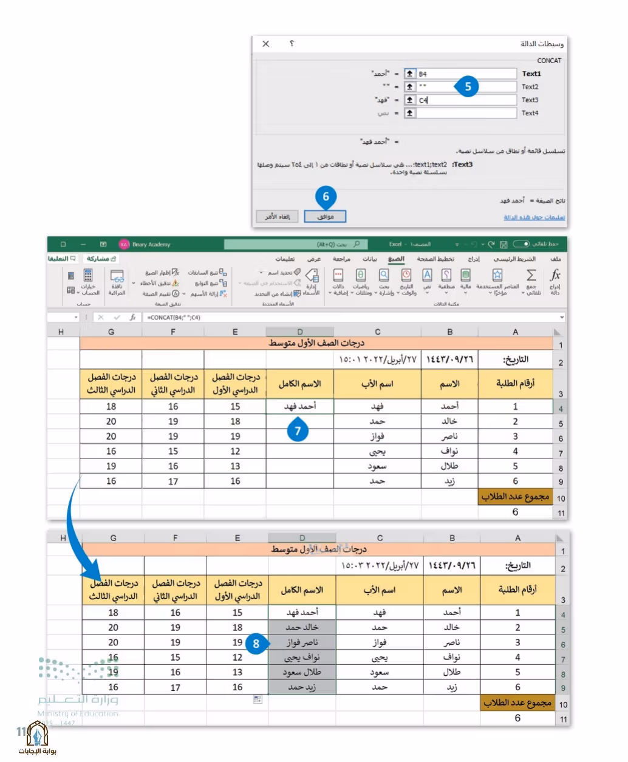Click تتبع التوابع trace dependents

click(x=210, y=283)
